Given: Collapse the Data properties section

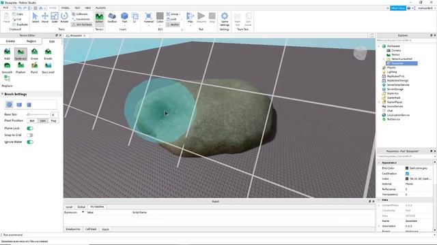Looking at the screenshot, I should coord(379,200).
